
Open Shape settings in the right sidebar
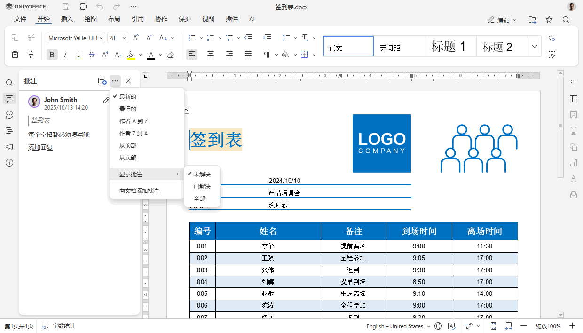coord(574,146)
